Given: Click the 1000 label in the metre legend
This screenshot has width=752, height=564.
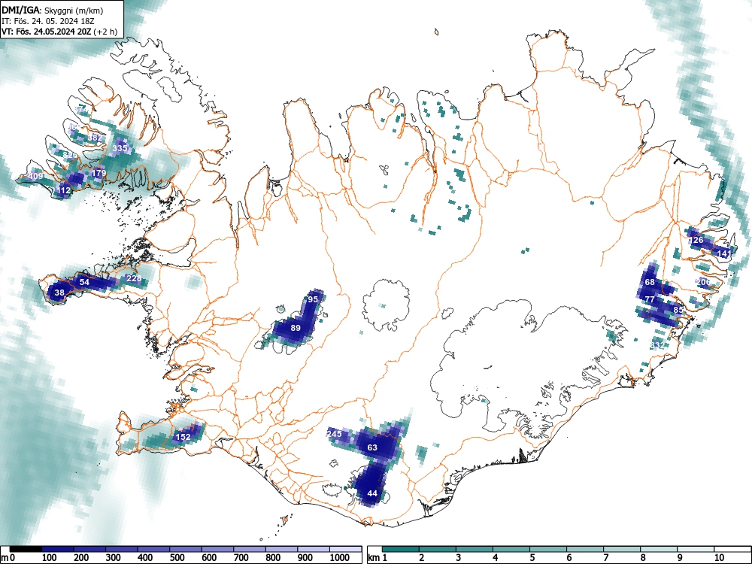Looking at the screenshot, I should point(340,558).
